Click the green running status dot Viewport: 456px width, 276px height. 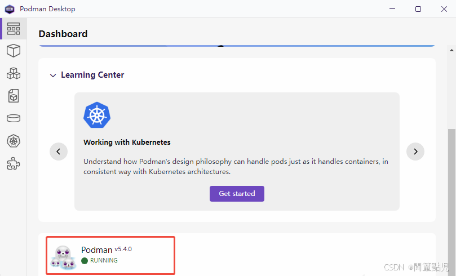[85, 261]
